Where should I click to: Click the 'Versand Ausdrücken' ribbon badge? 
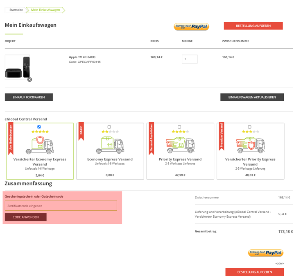(x=151, y=139)
